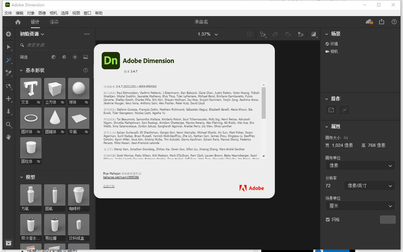Filter assets by lights sun icon
The image size is (403, 252).
pos(75,57)
